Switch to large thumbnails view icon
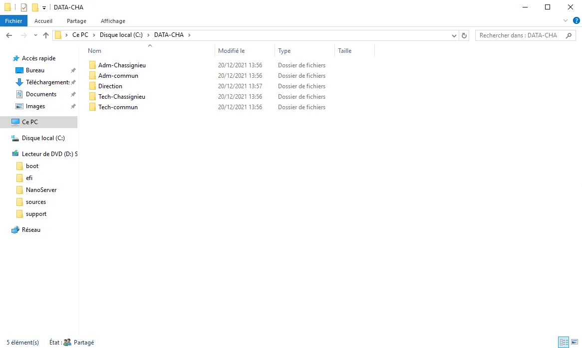 574,343
